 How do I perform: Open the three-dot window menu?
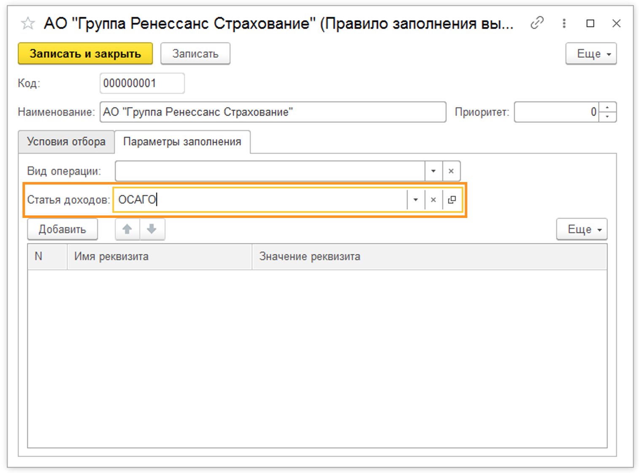pyautogui.click(x=564, y=23)
